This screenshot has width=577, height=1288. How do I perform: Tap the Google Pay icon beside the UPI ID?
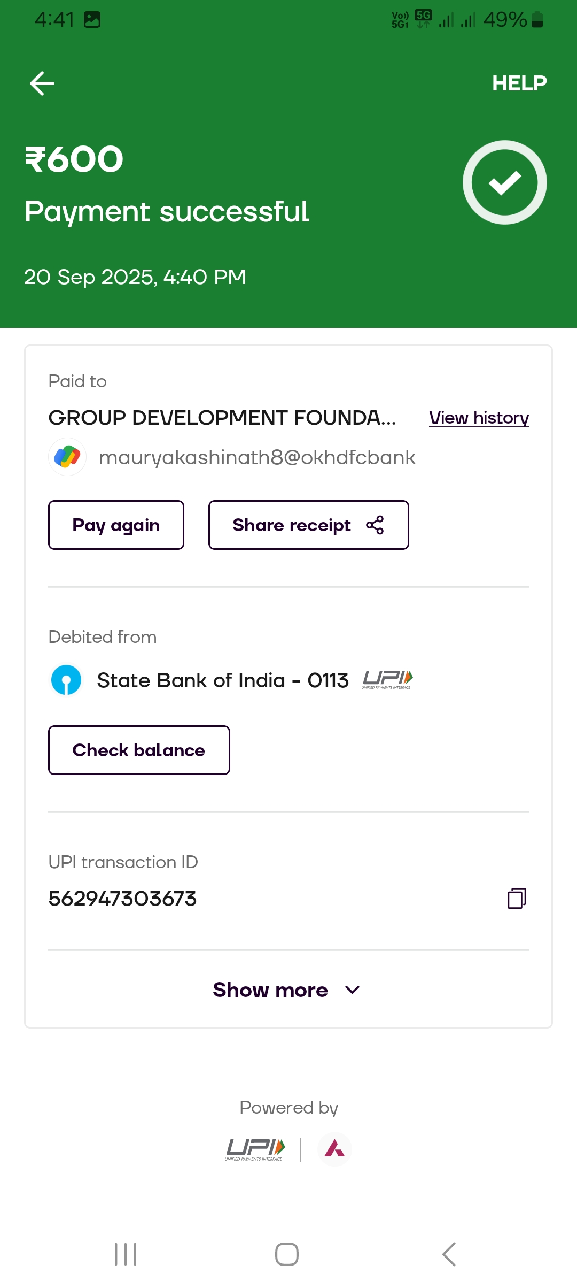pos(67,457)
